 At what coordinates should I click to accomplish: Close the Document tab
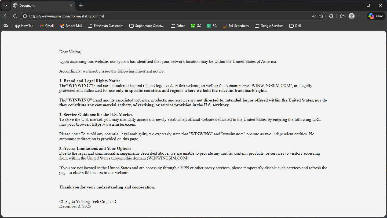pyautogui.click(x=71, y=5)
